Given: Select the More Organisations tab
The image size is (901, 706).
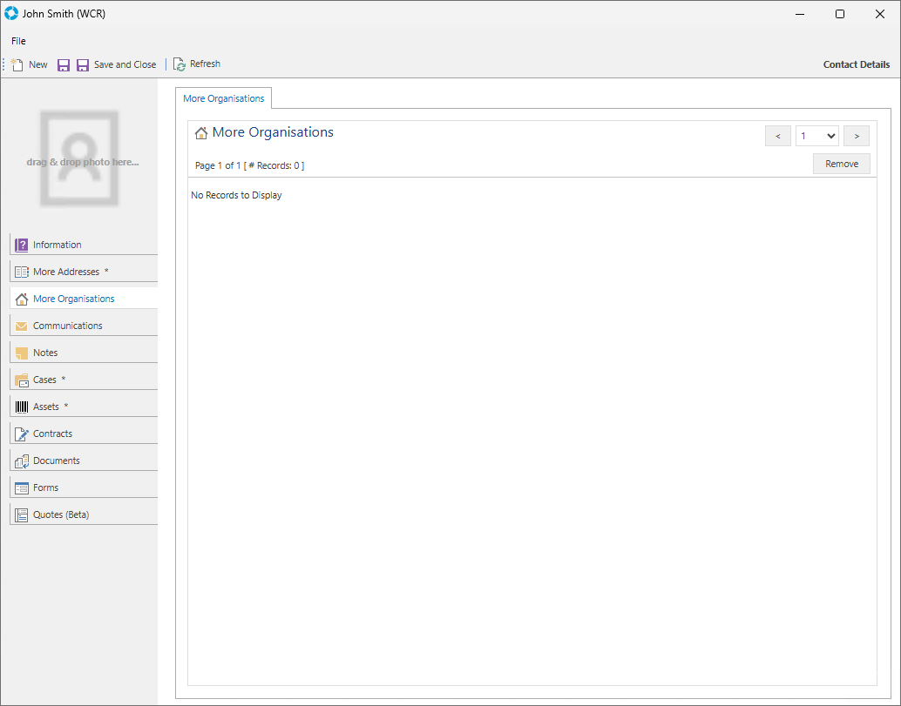Looking at the screenshot, I should coord(223,98).
